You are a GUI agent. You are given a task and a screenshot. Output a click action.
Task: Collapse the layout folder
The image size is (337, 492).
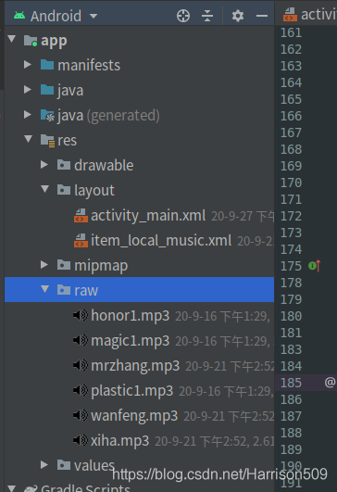[45, 189]
